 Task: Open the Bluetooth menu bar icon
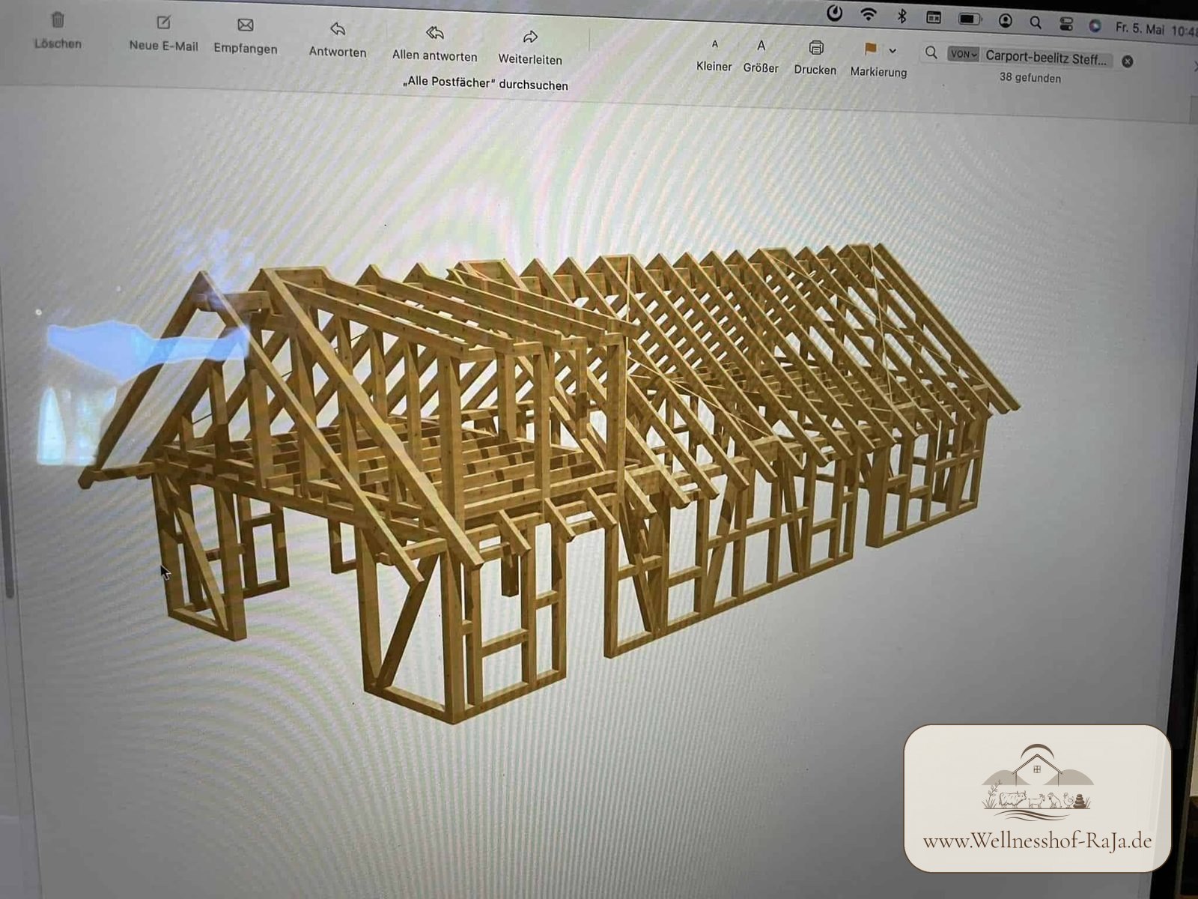tap(902, 16)
